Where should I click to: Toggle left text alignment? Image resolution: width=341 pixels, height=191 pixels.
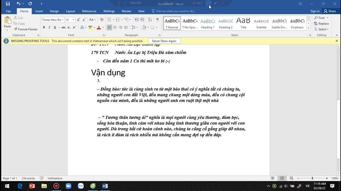click(x=109, y=27)
